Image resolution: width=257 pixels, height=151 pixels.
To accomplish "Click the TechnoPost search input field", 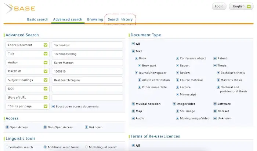I will [x=87, y=45].
